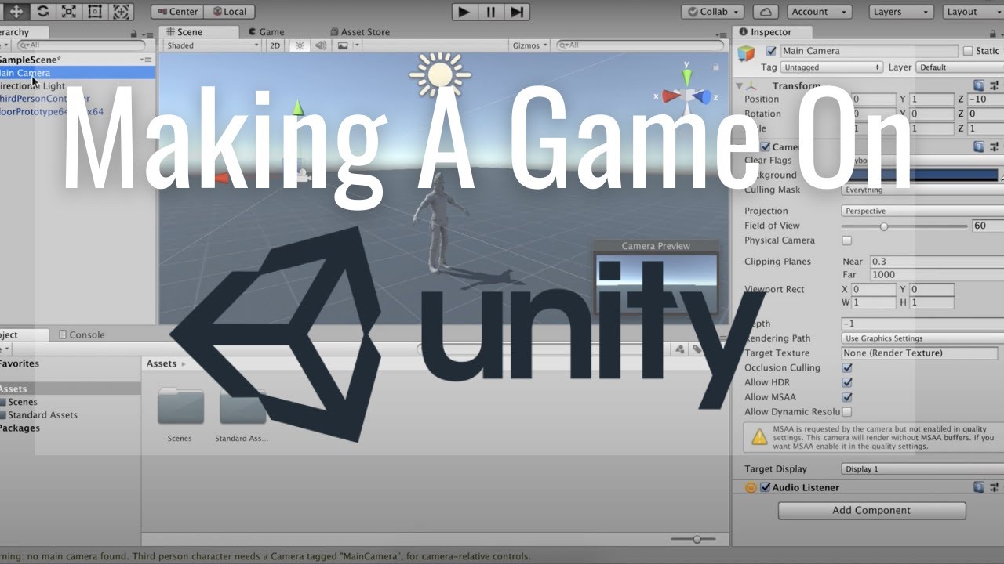The image size is (1004, 564).
Task: Click the Step frame button
Action: (x=516, y=12)
